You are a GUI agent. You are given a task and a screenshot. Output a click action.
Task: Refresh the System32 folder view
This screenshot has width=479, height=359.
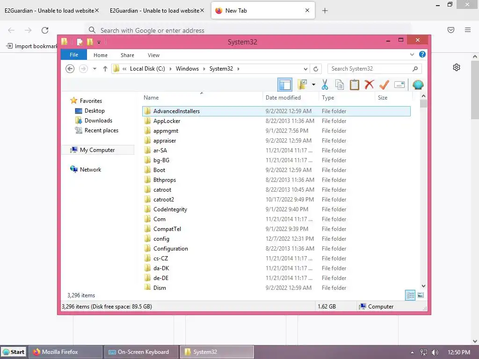(x=316, y=69)
